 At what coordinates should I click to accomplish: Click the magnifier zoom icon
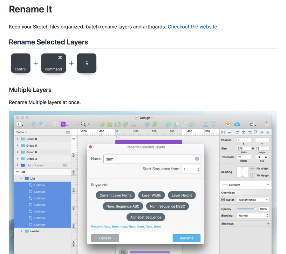pos(83,124)
